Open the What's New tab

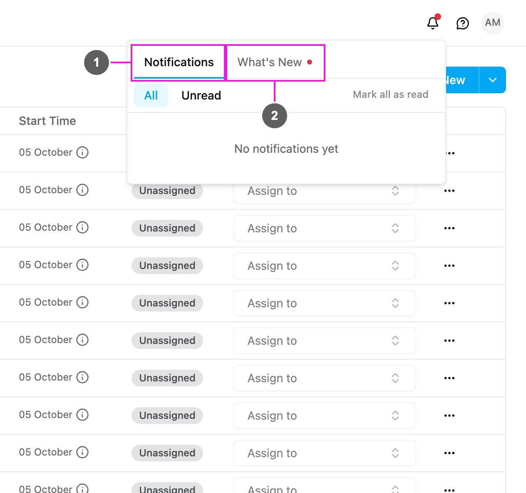click(275, 62)
